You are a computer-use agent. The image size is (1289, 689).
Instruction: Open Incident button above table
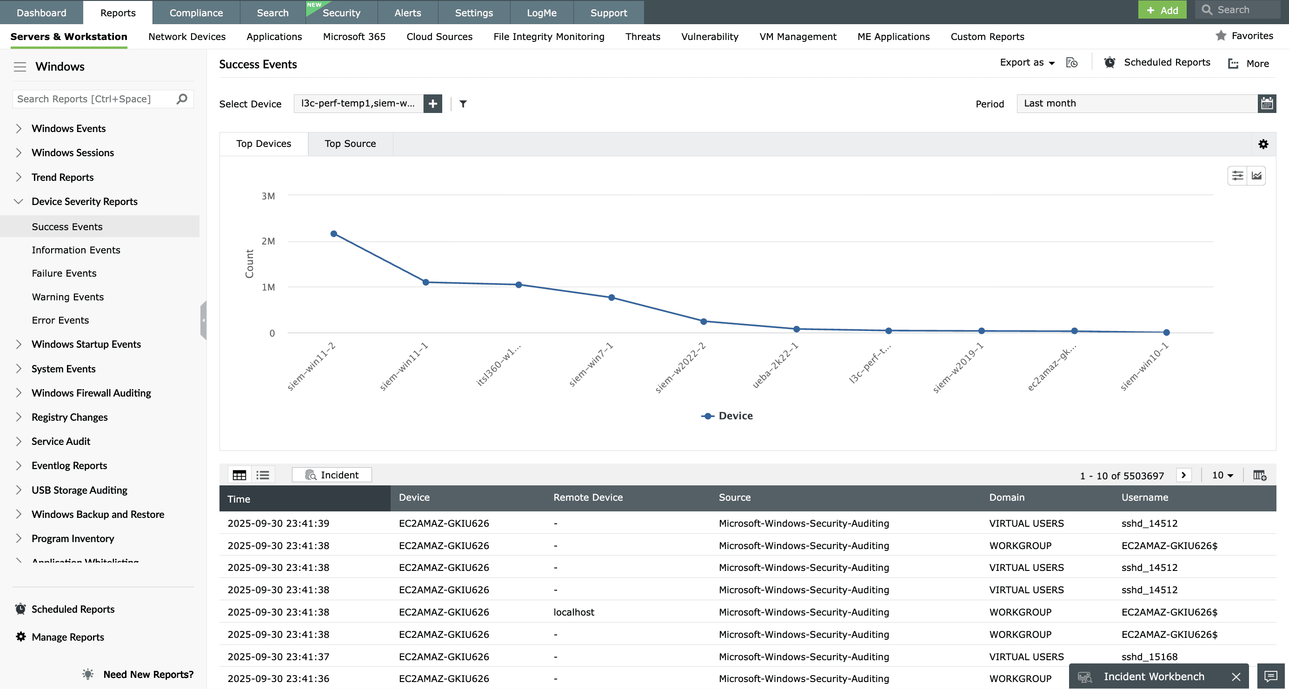(x=331, y=475)
